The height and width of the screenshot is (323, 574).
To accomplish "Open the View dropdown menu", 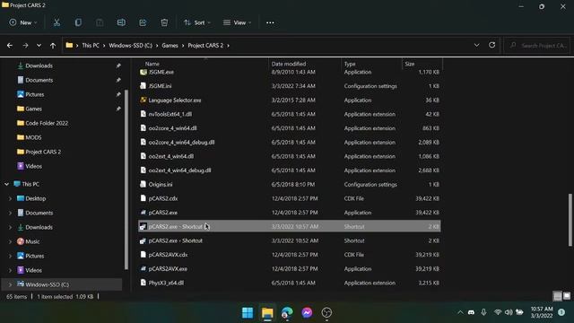I will [x=237, y=22].
